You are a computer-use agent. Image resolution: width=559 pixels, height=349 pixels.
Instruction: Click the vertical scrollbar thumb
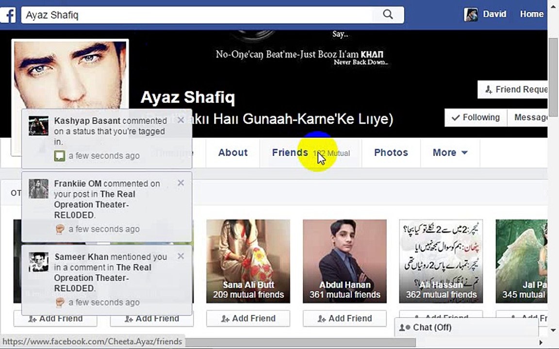(553, 77)
